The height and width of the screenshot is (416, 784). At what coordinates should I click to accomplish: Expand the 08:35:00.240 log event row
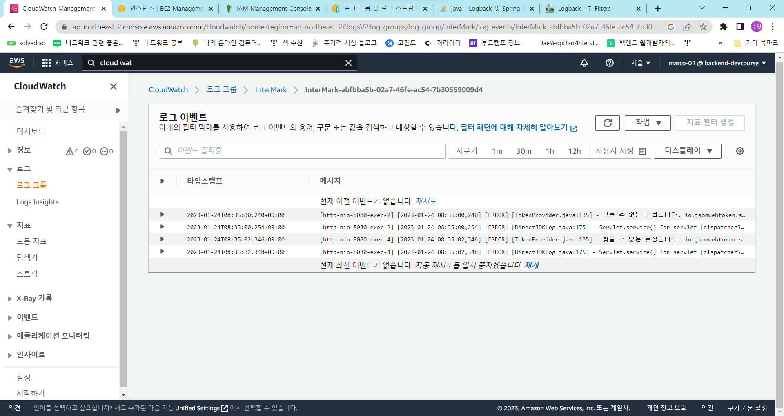tap(162, 215)
